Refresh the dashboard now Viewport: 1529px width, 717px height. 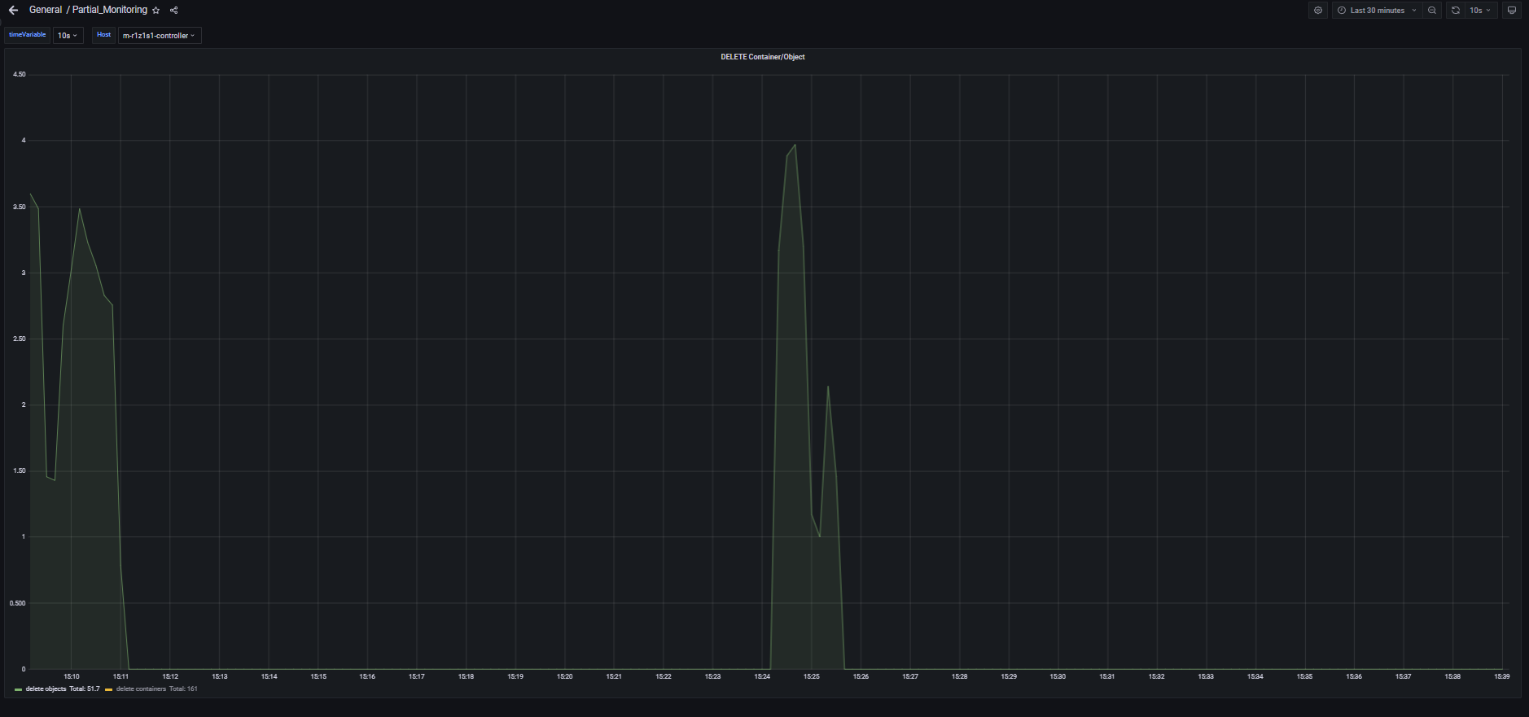(x=1456, y=11)
